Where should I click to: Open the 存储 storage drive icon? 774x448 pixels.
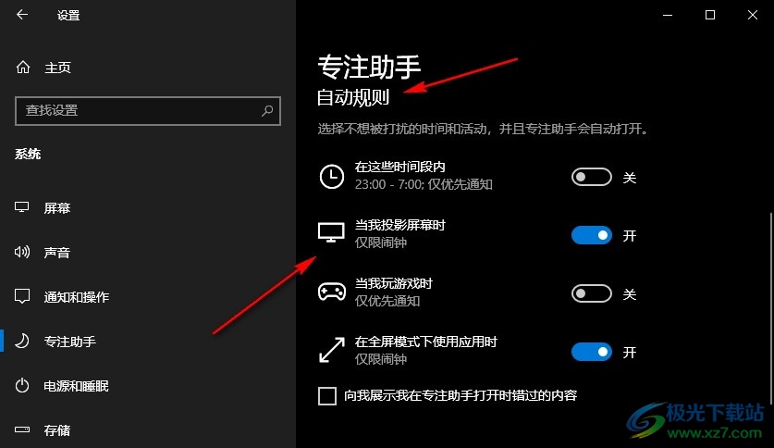tap(21, 429)
